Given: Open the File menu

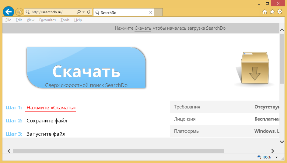Looking at the screenshot, I should [x=8, y=20].
